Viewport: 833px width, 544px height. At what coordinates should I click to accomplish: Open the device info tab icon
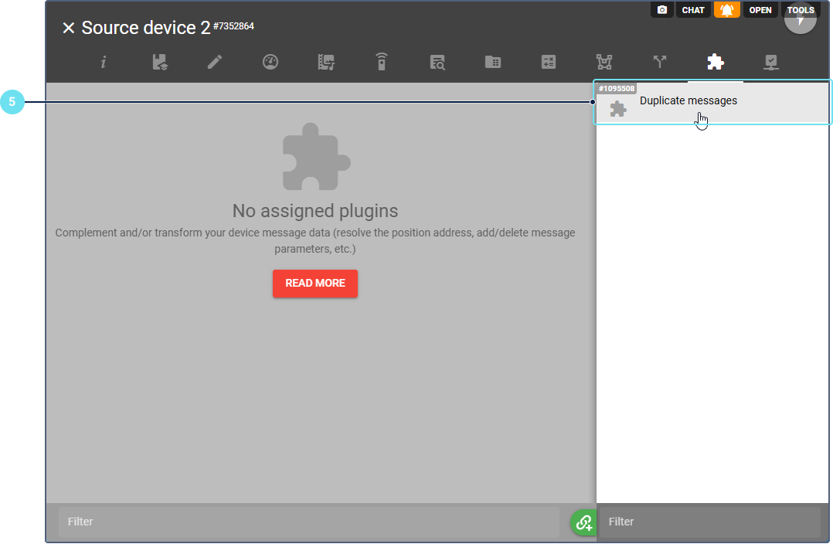pos(104,63)
